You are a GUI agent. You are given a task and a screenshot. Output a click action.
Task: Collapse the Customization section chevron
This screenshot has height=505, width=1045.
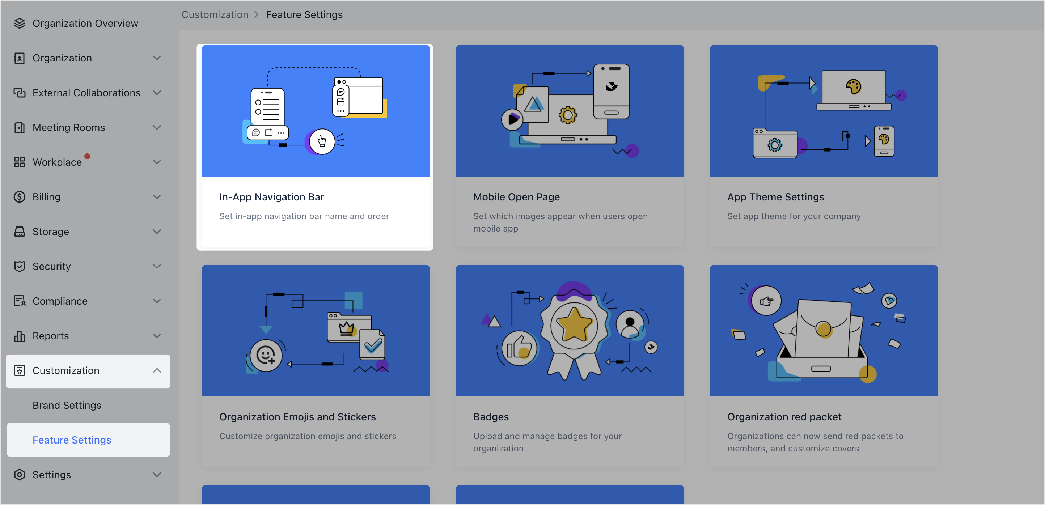click(x=157, y=370)
